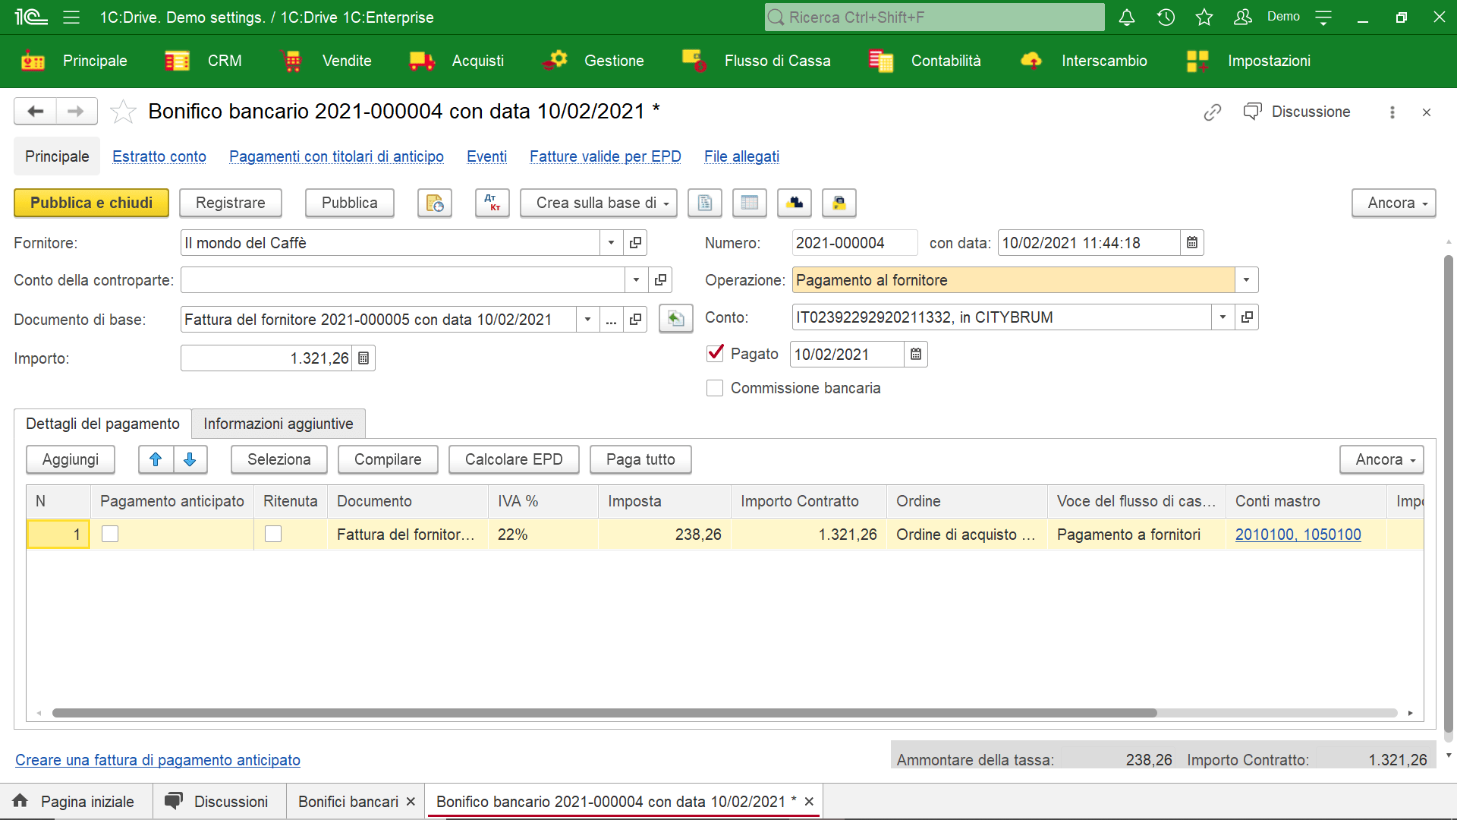Click the document schedule icon in toolbar
This screenshot has height=820, width=1457.
click(x=435, y=203)
